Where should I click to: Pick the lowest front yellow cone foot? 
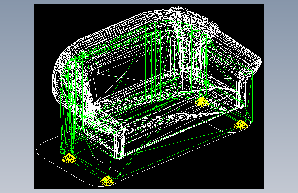pyautogui.click(x=107, y=181)
